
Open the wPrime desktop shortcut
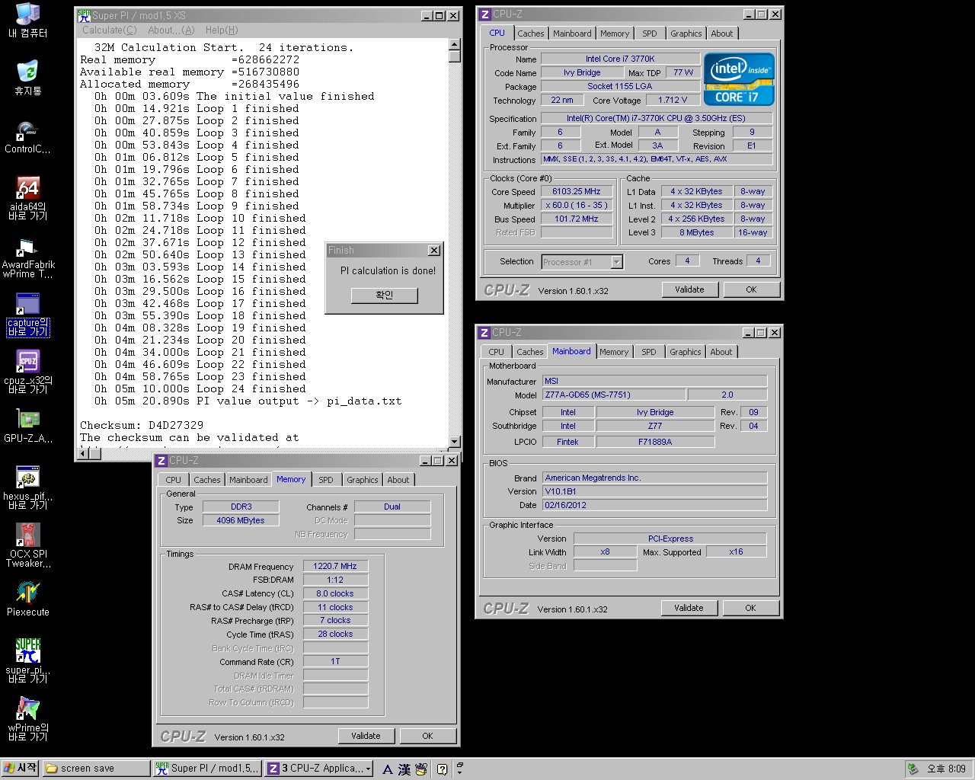pos(27,719)
